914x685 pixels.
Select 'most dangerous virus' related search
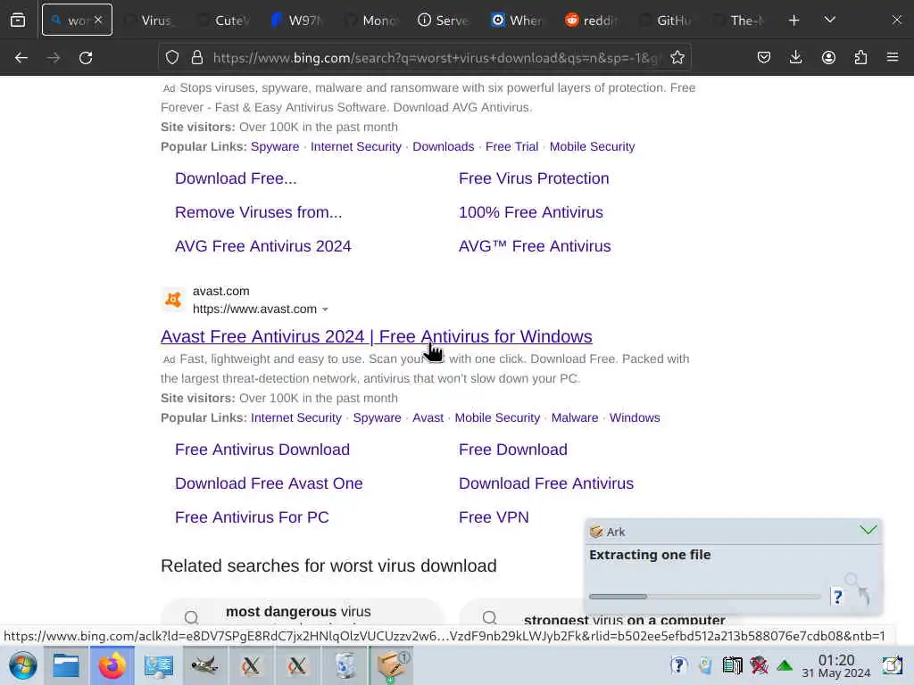(x=302, y=613)
